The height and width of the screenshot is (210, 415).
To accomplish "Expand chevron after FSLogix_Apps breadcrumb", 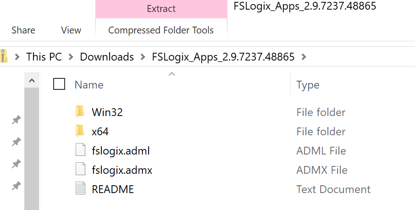I will [304, 57].
